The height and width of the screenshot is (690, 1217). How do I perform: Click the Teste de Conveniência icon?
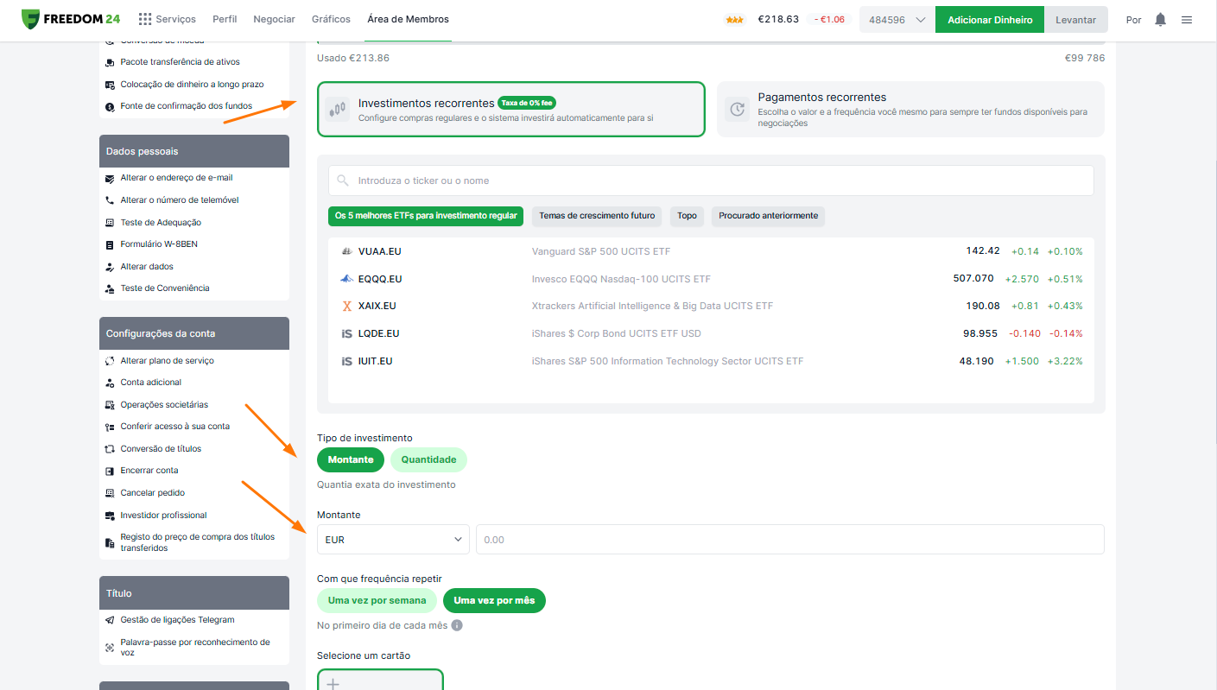coord(110,288)
